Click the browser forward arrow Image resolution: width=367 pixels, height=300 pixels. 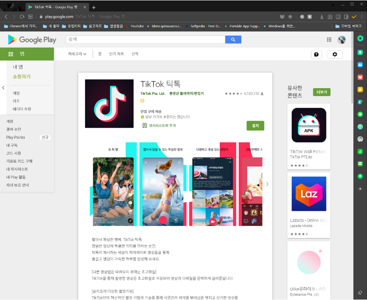(14, 17)
